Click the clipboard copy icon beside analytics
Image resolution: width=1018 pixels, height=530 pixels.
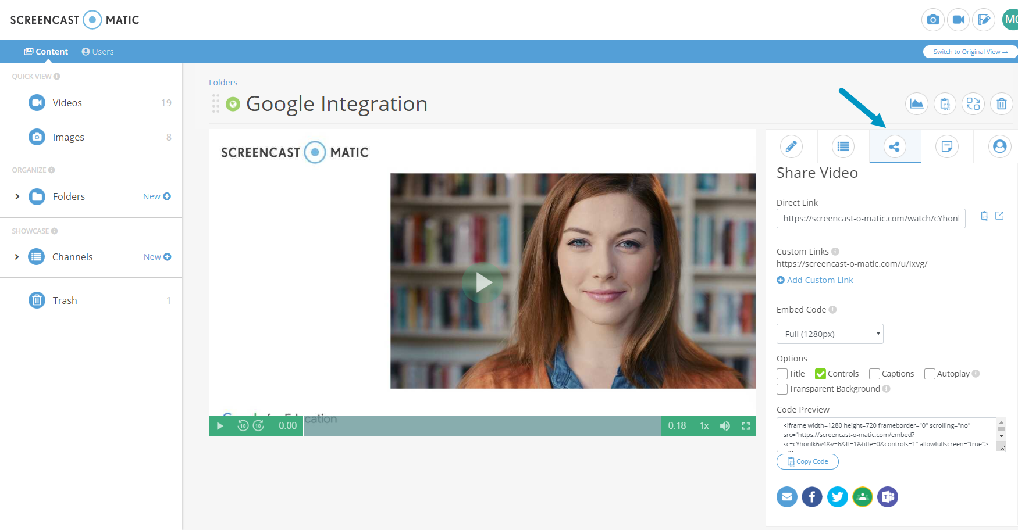(x=945, y=104)
